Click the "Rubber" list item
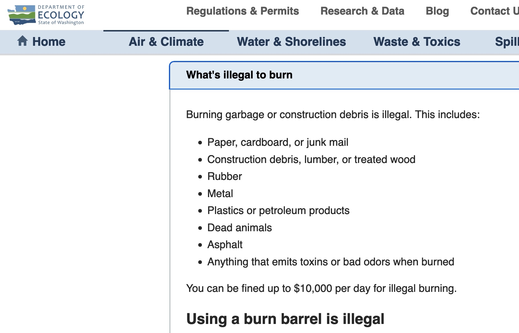 pos(224,176)
